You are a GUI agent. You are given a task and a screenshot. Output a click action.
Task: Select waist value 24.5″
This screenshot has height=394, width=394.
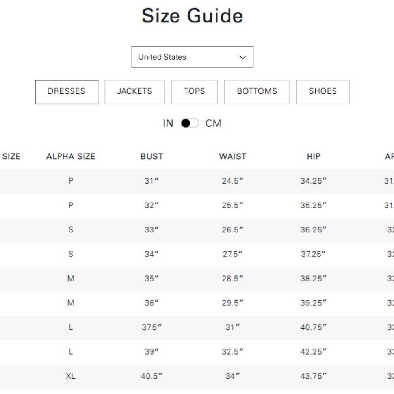(x=232, y=181)
